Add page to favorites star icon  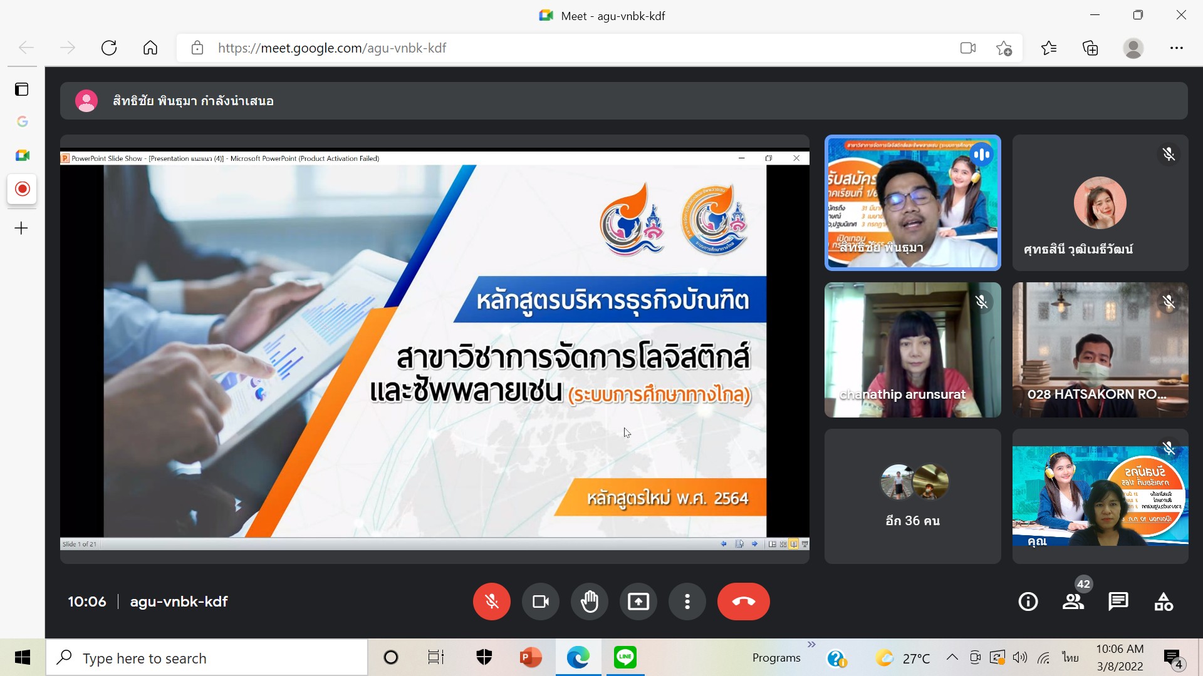1004,48
